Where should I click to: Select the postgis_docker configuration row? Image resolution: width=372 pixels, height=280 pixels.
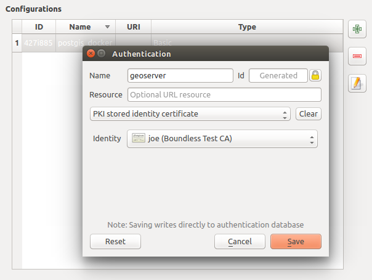[49, 43]
